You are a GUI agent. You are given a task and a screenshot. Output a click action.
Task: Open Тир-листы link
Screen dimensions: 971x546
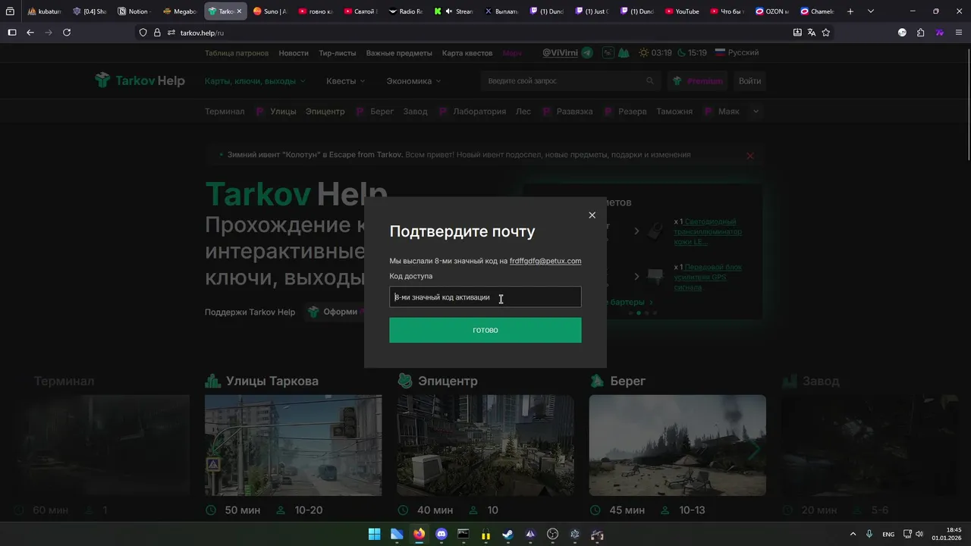(338, 53)
